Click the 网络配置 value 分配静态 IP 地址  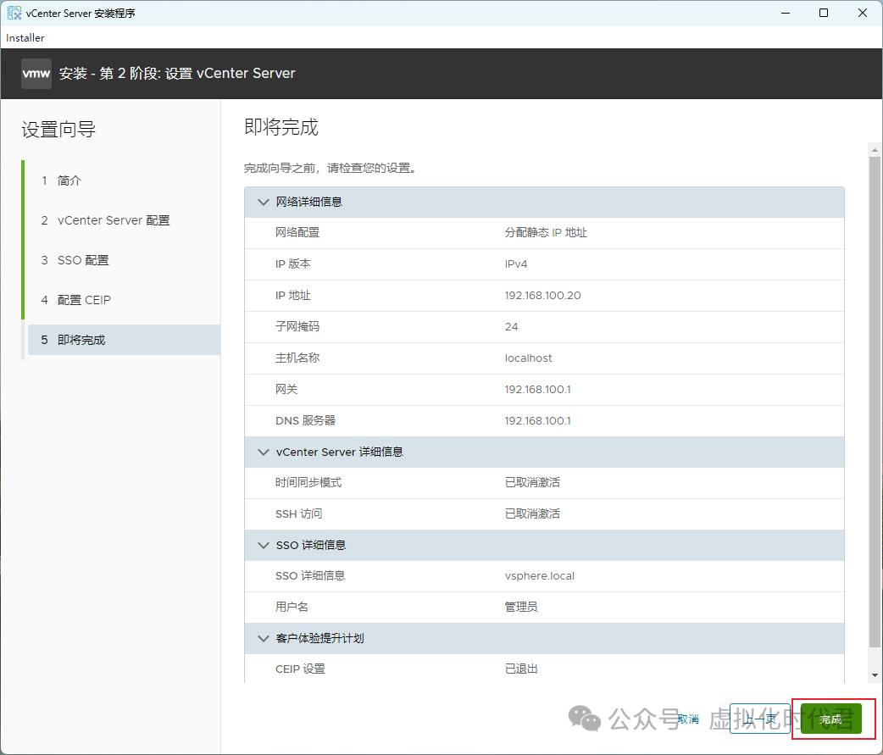click(546, 233)
